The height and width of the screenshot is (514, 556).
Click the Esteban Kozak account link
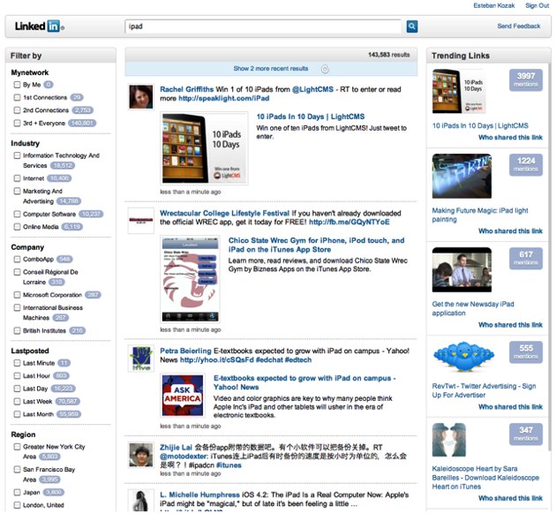pyautogui.click(x=494, y=5)
